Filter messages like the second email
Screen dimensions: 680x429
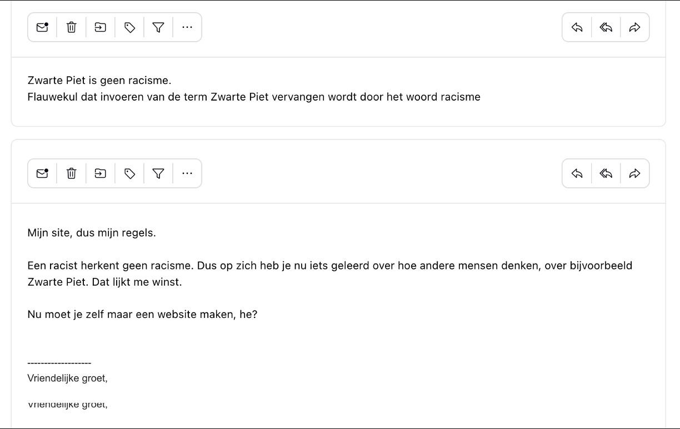tap(158, 173)
